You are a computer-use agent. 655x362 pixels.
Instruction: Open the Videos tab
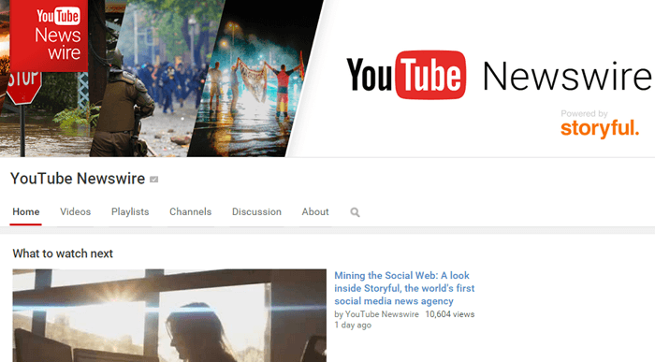coord(75,211)
